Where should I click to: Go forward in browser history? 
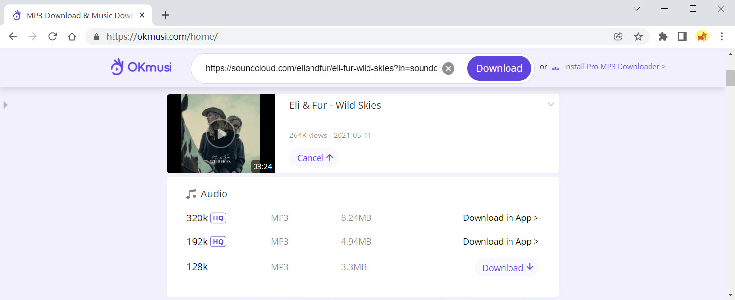(33, 37)
